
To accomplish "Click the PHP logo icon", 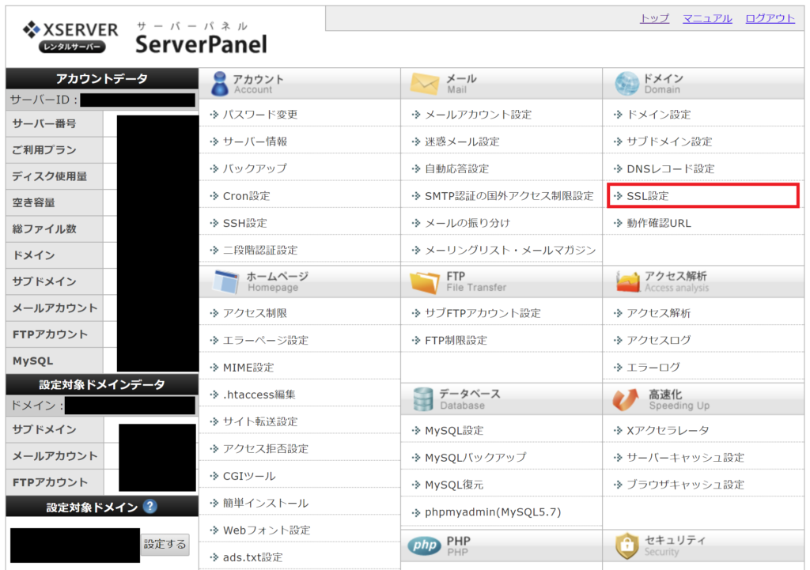I will click(424, 545).
